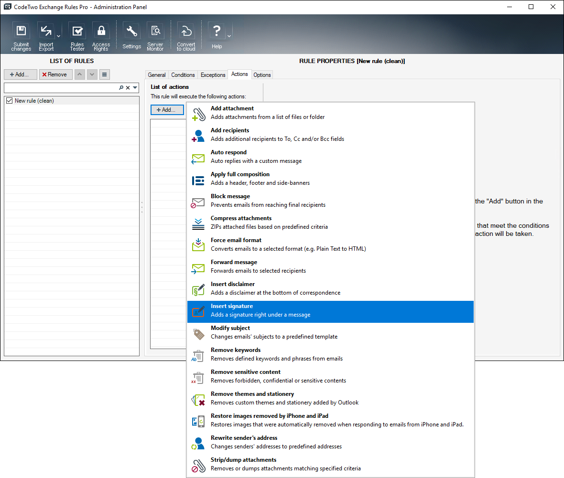Click the Modify subject tag icon
The height and width of the screenshot is (478, 564).
pos(198,334)
